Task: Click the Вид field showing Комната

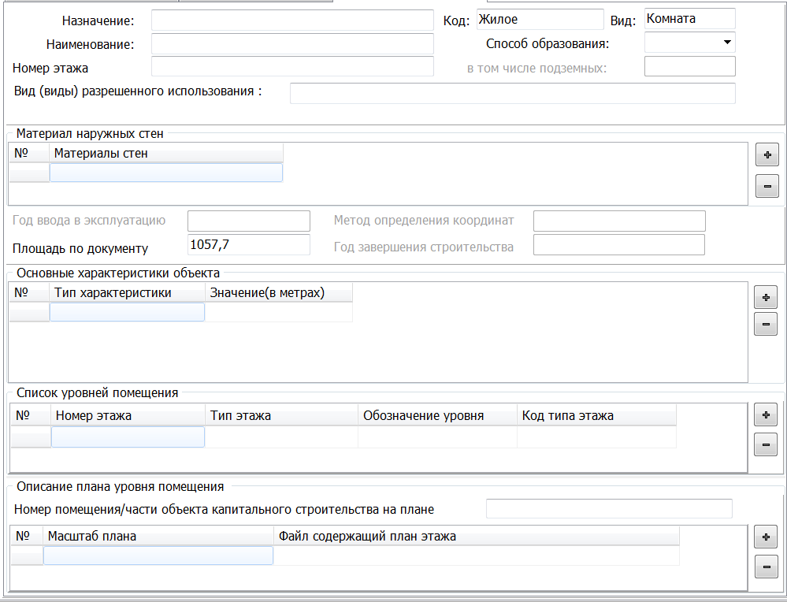Action: pos(689,19)
